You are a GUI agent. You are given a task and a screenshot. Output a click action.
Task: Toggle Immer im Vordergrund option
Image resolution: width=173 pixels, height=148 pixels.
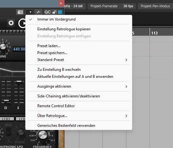(79, 19)
